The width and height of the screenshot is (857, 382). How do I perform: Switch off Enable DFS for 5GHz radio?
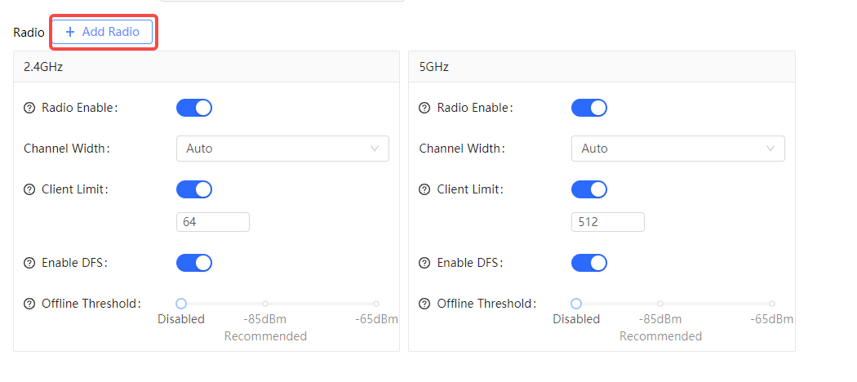[x=589, y=263]
